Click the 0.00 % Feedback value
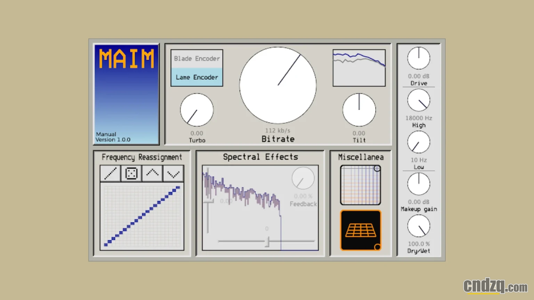 (x=303, y=196)
